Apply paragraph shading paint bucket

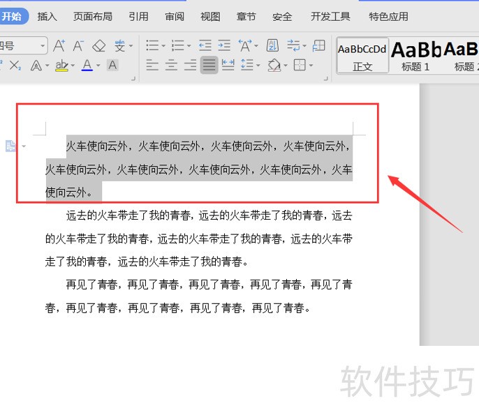pos(274,65)
